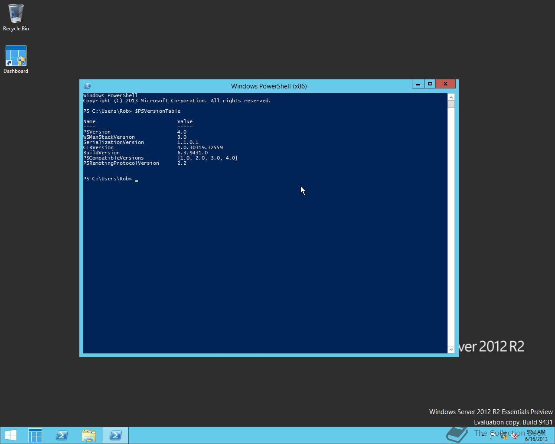Click the Microsoft copyright line

(177, 101)
